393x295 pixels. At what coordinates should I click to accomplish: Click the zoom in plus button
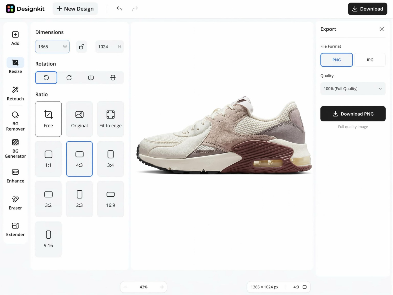[x=162, y=287]
